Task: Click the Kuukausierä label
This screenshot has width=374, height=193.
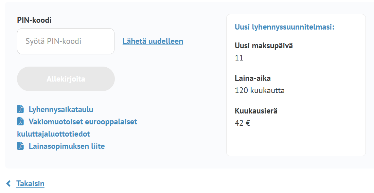Action: tap(256, 111)
